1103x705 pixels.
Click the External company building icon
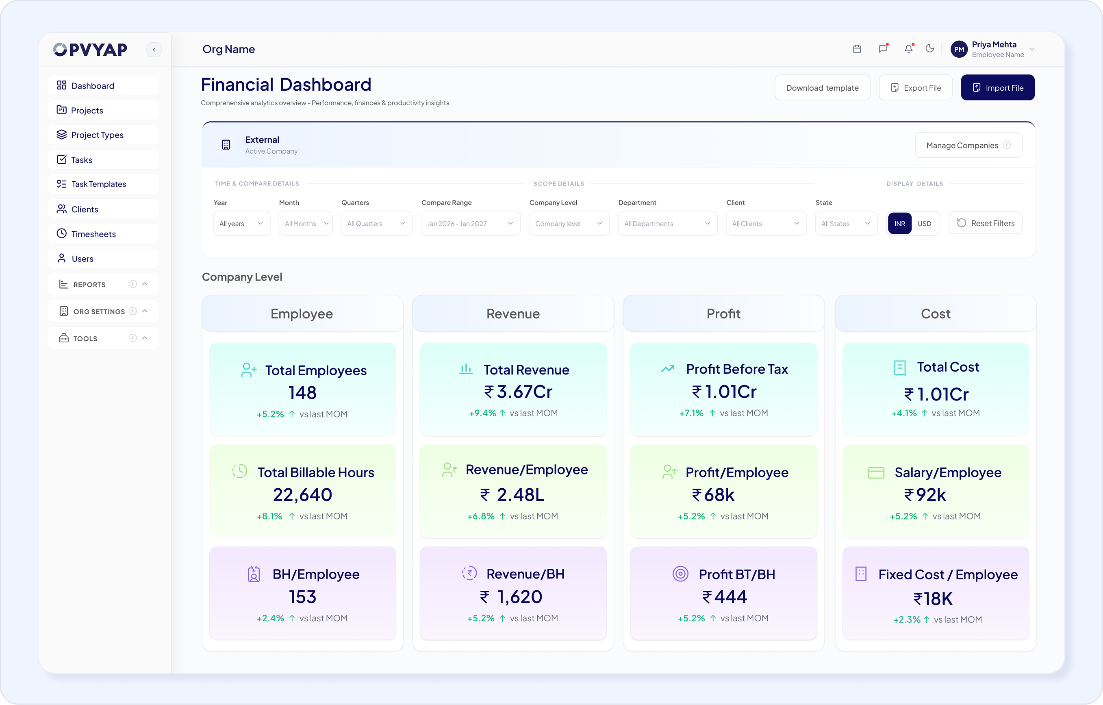tap(226, 145)
